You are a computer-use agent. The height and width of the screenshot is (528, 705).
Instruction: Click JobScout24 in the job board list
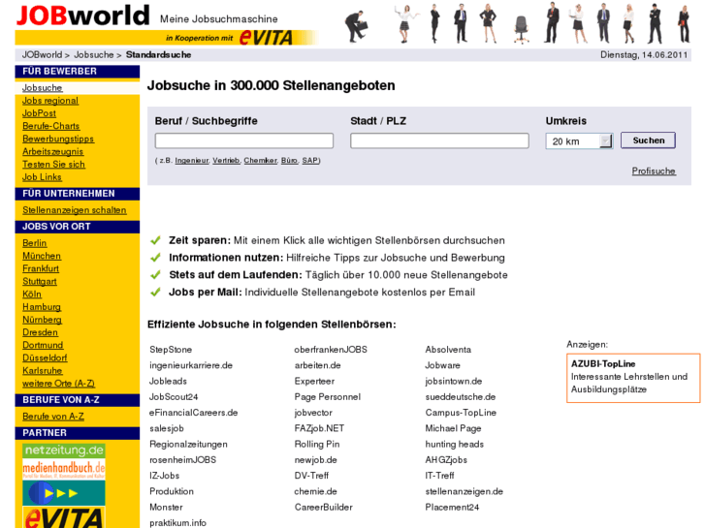coord(174,397)
